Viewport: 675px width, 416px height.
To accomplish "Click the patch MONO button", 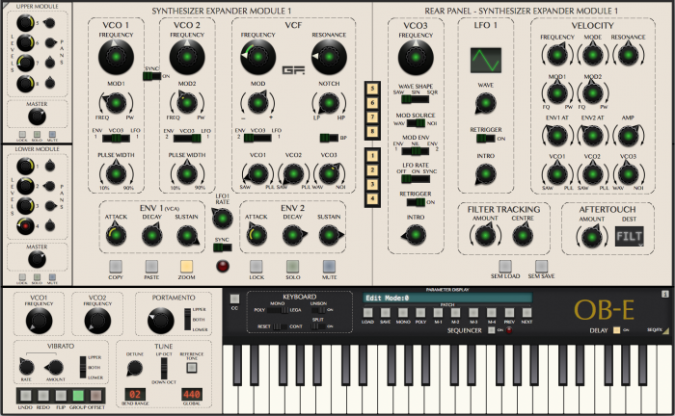I will pos(403,312).
